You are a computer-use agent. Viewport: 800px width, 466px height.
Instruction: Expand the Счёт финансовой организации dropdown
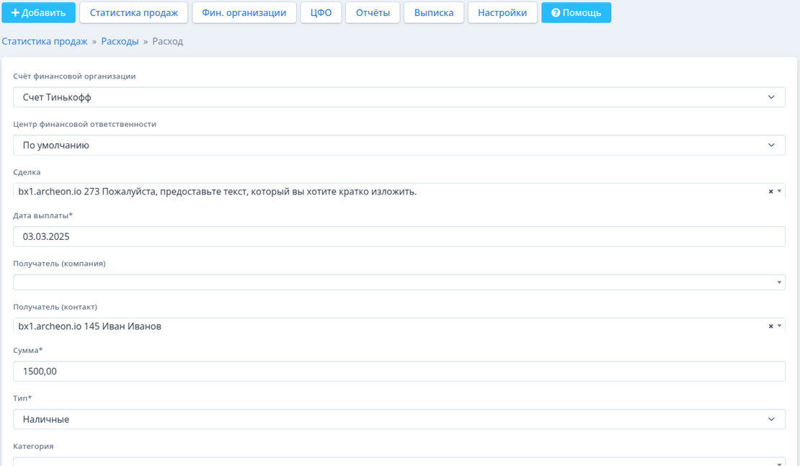tap(399, 97)
